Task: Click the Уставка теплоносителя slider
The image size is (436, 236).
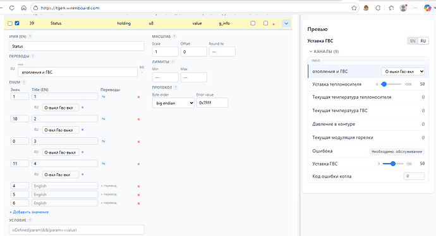Action: pyautogui.click(x=392, y=84)
